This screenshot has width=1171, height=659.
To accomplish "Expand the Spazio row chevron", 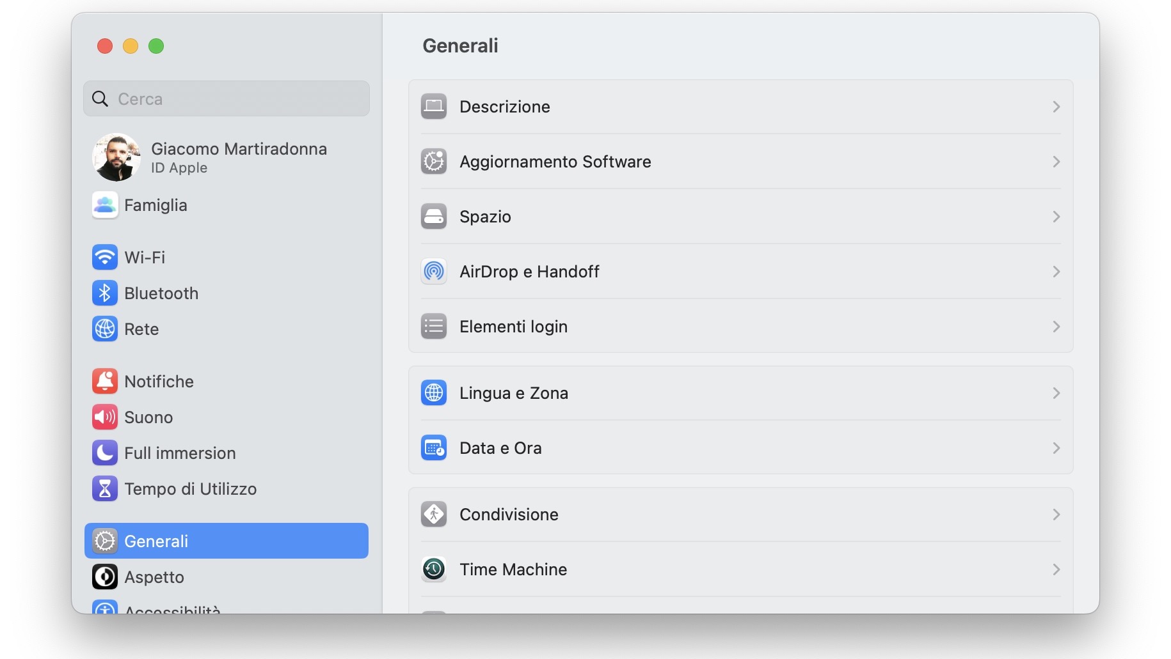I will pyautogui.click(x=1056, y=217).
